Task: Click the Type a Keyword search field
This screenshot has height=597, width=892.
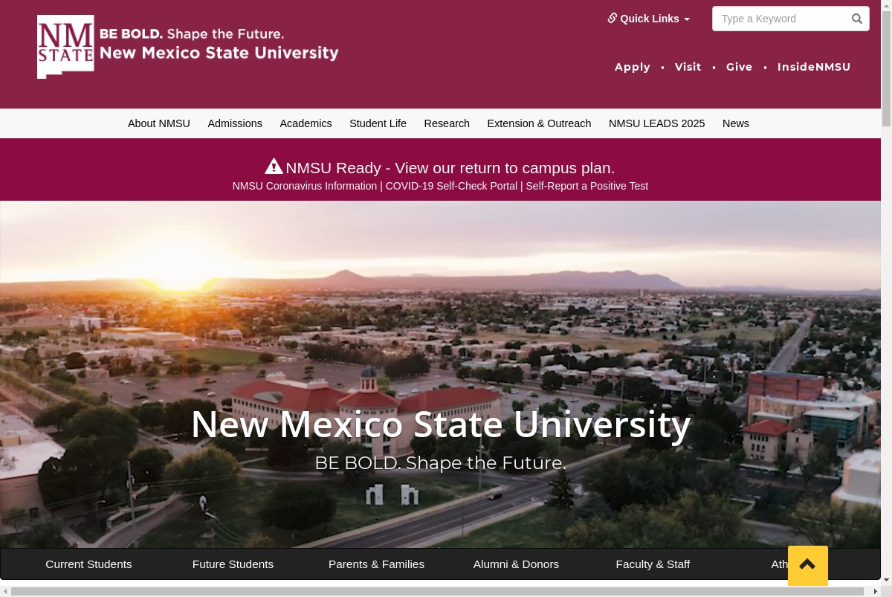Action: [782, 19]
